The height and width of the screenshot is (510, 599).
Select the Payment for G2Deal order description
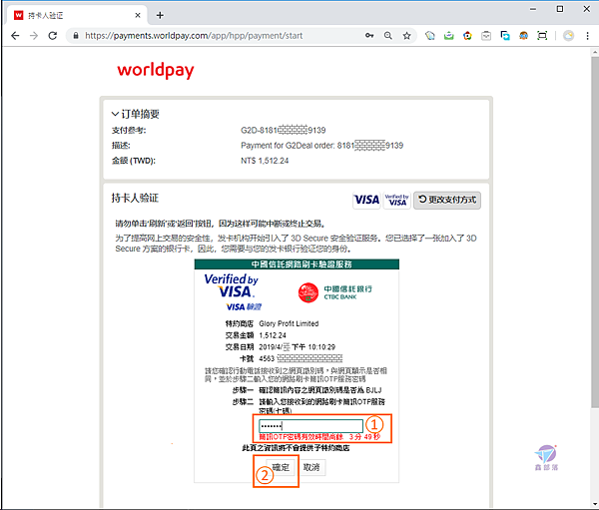click(322, 146)
